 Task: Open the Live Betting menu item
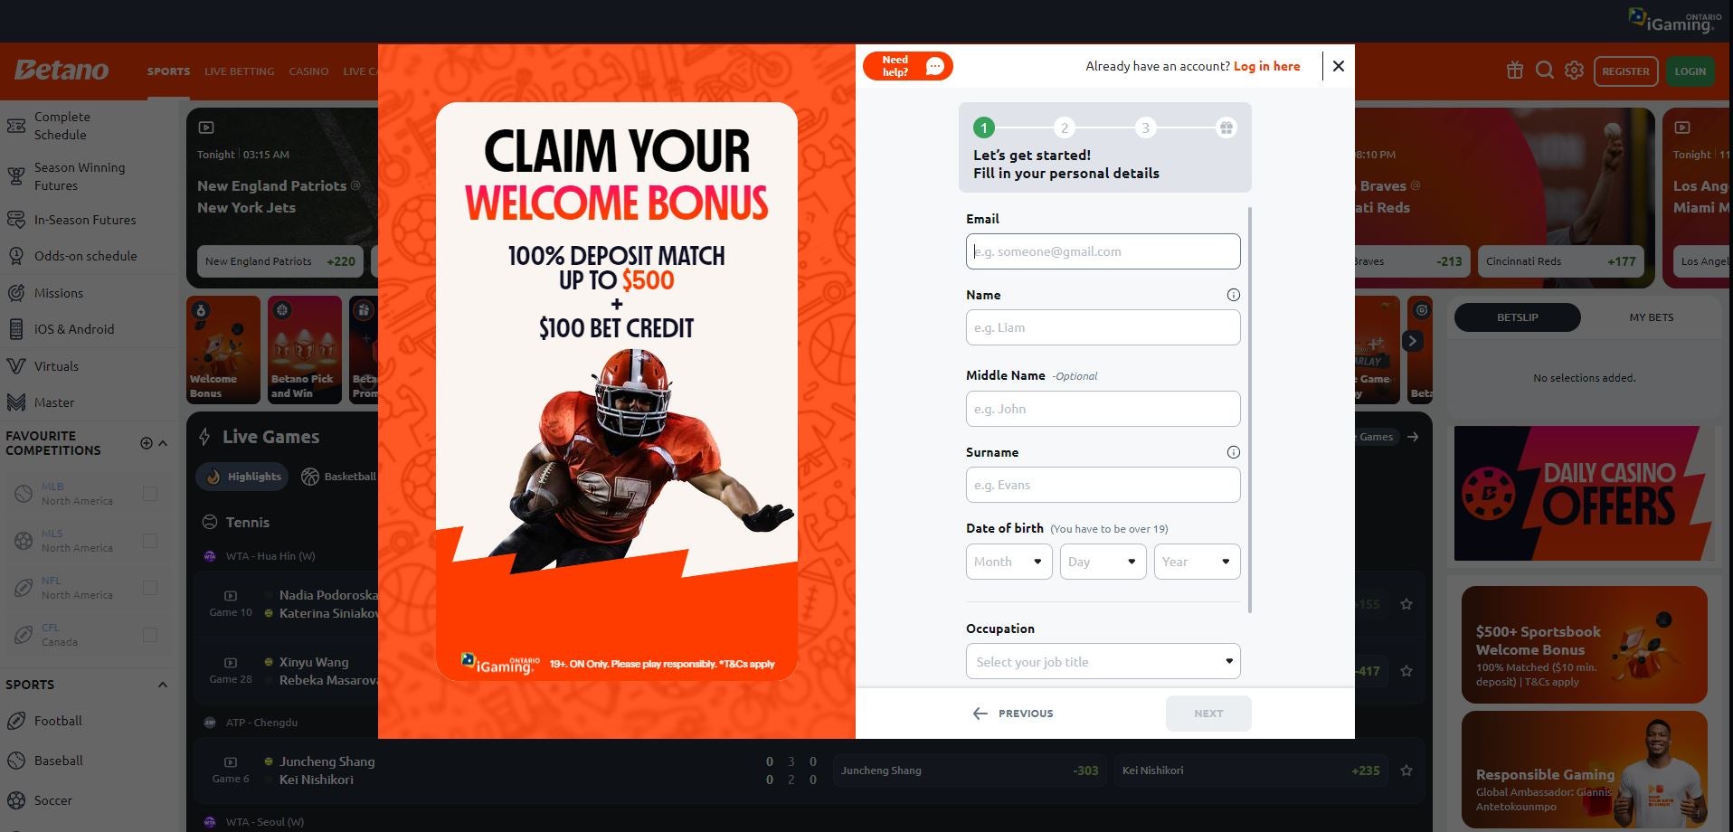click(x=239, y=71)
